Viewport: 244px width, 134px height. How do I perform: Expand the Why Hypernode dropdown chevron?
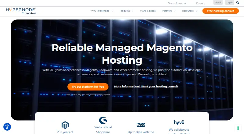[x=112, y=11]
